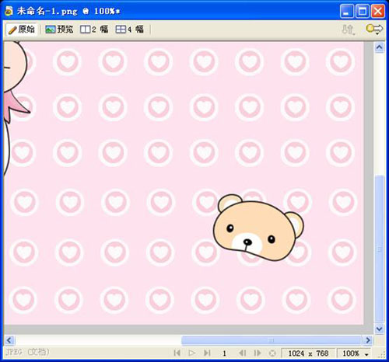Play the animation frames
Screen dimensions: 389x362
coord(192,353)
